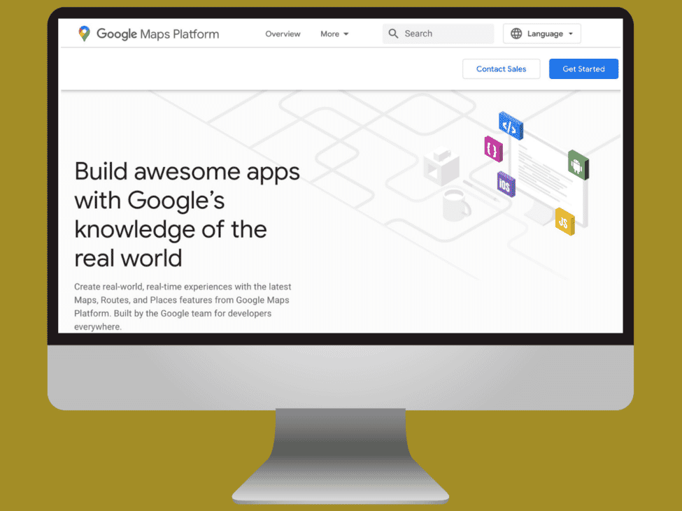Click the globe icon in the Language selector

516,33
